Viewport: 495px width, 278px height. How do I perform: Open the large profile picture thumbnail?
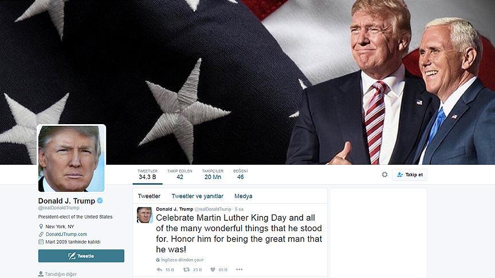[x=72, y=158]
